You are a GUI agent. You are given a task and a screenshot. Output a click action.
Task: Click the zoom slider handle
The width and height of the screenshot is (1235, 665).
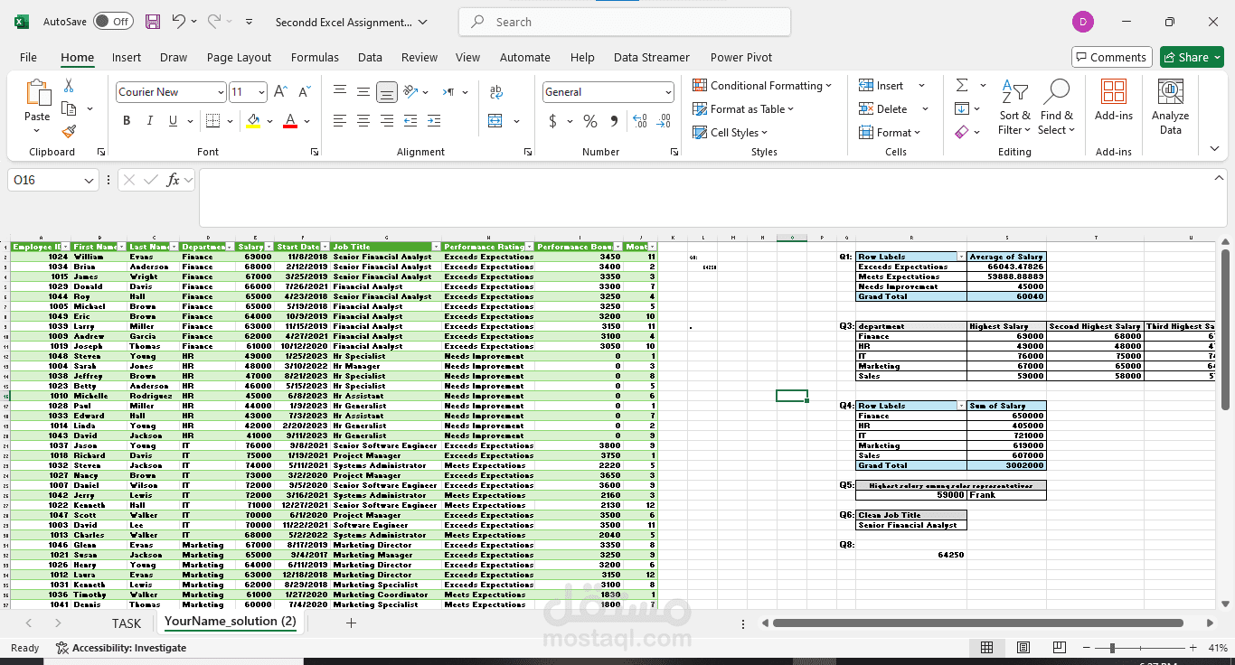[x=1112, y=648]
